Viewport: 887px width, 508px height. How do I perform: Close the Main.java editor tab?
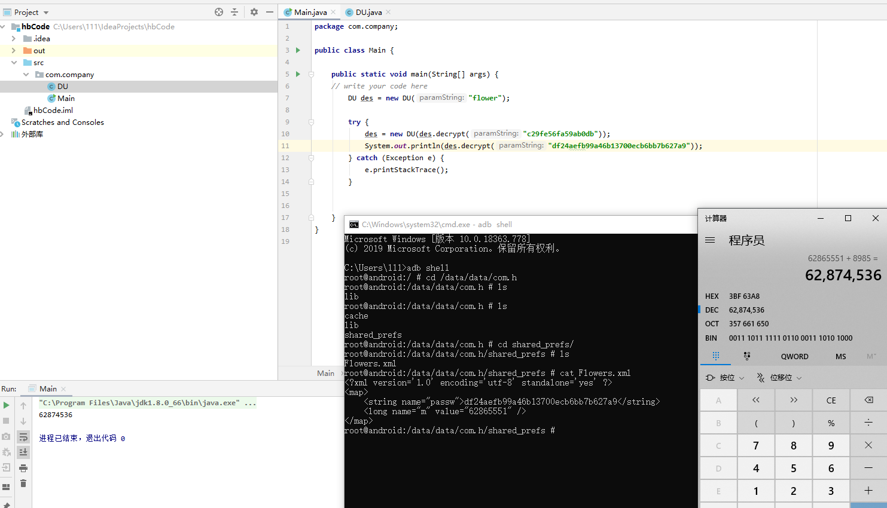tap(333, 12)
